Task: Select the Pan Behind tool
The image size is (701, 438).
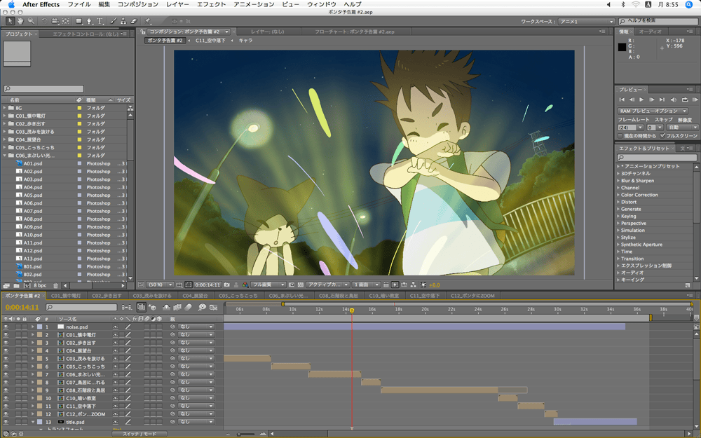Action: tap(66, 21)
